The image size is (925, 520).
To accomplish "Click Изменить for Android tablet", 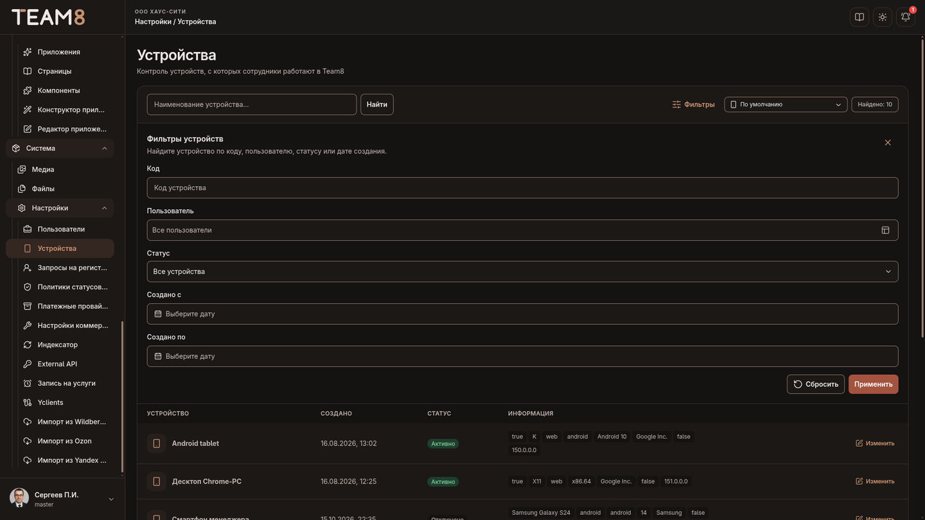I will pyautogui.click(x=875, y=444).
